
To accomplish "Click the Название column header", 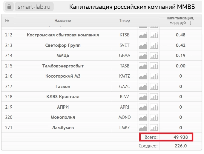I will [63, 21].
